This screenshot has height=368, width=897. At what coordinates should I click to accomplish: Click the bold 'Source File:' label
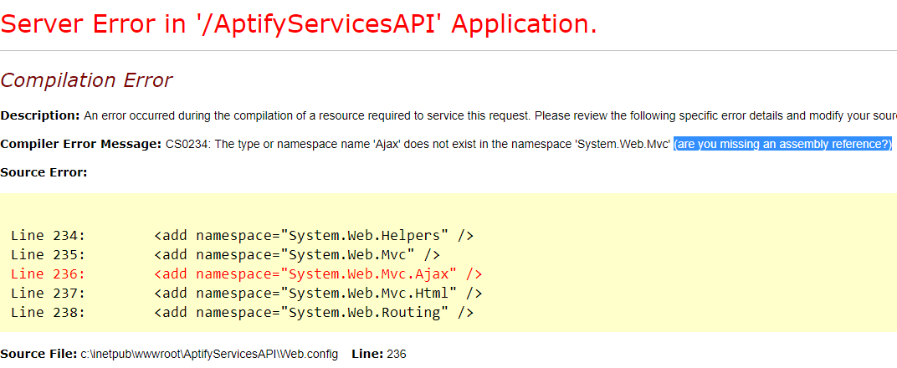point(38,354)
